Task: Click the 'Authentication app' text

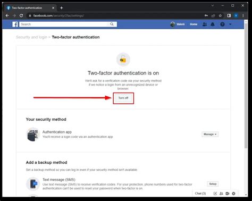Action: coord(57,132)
